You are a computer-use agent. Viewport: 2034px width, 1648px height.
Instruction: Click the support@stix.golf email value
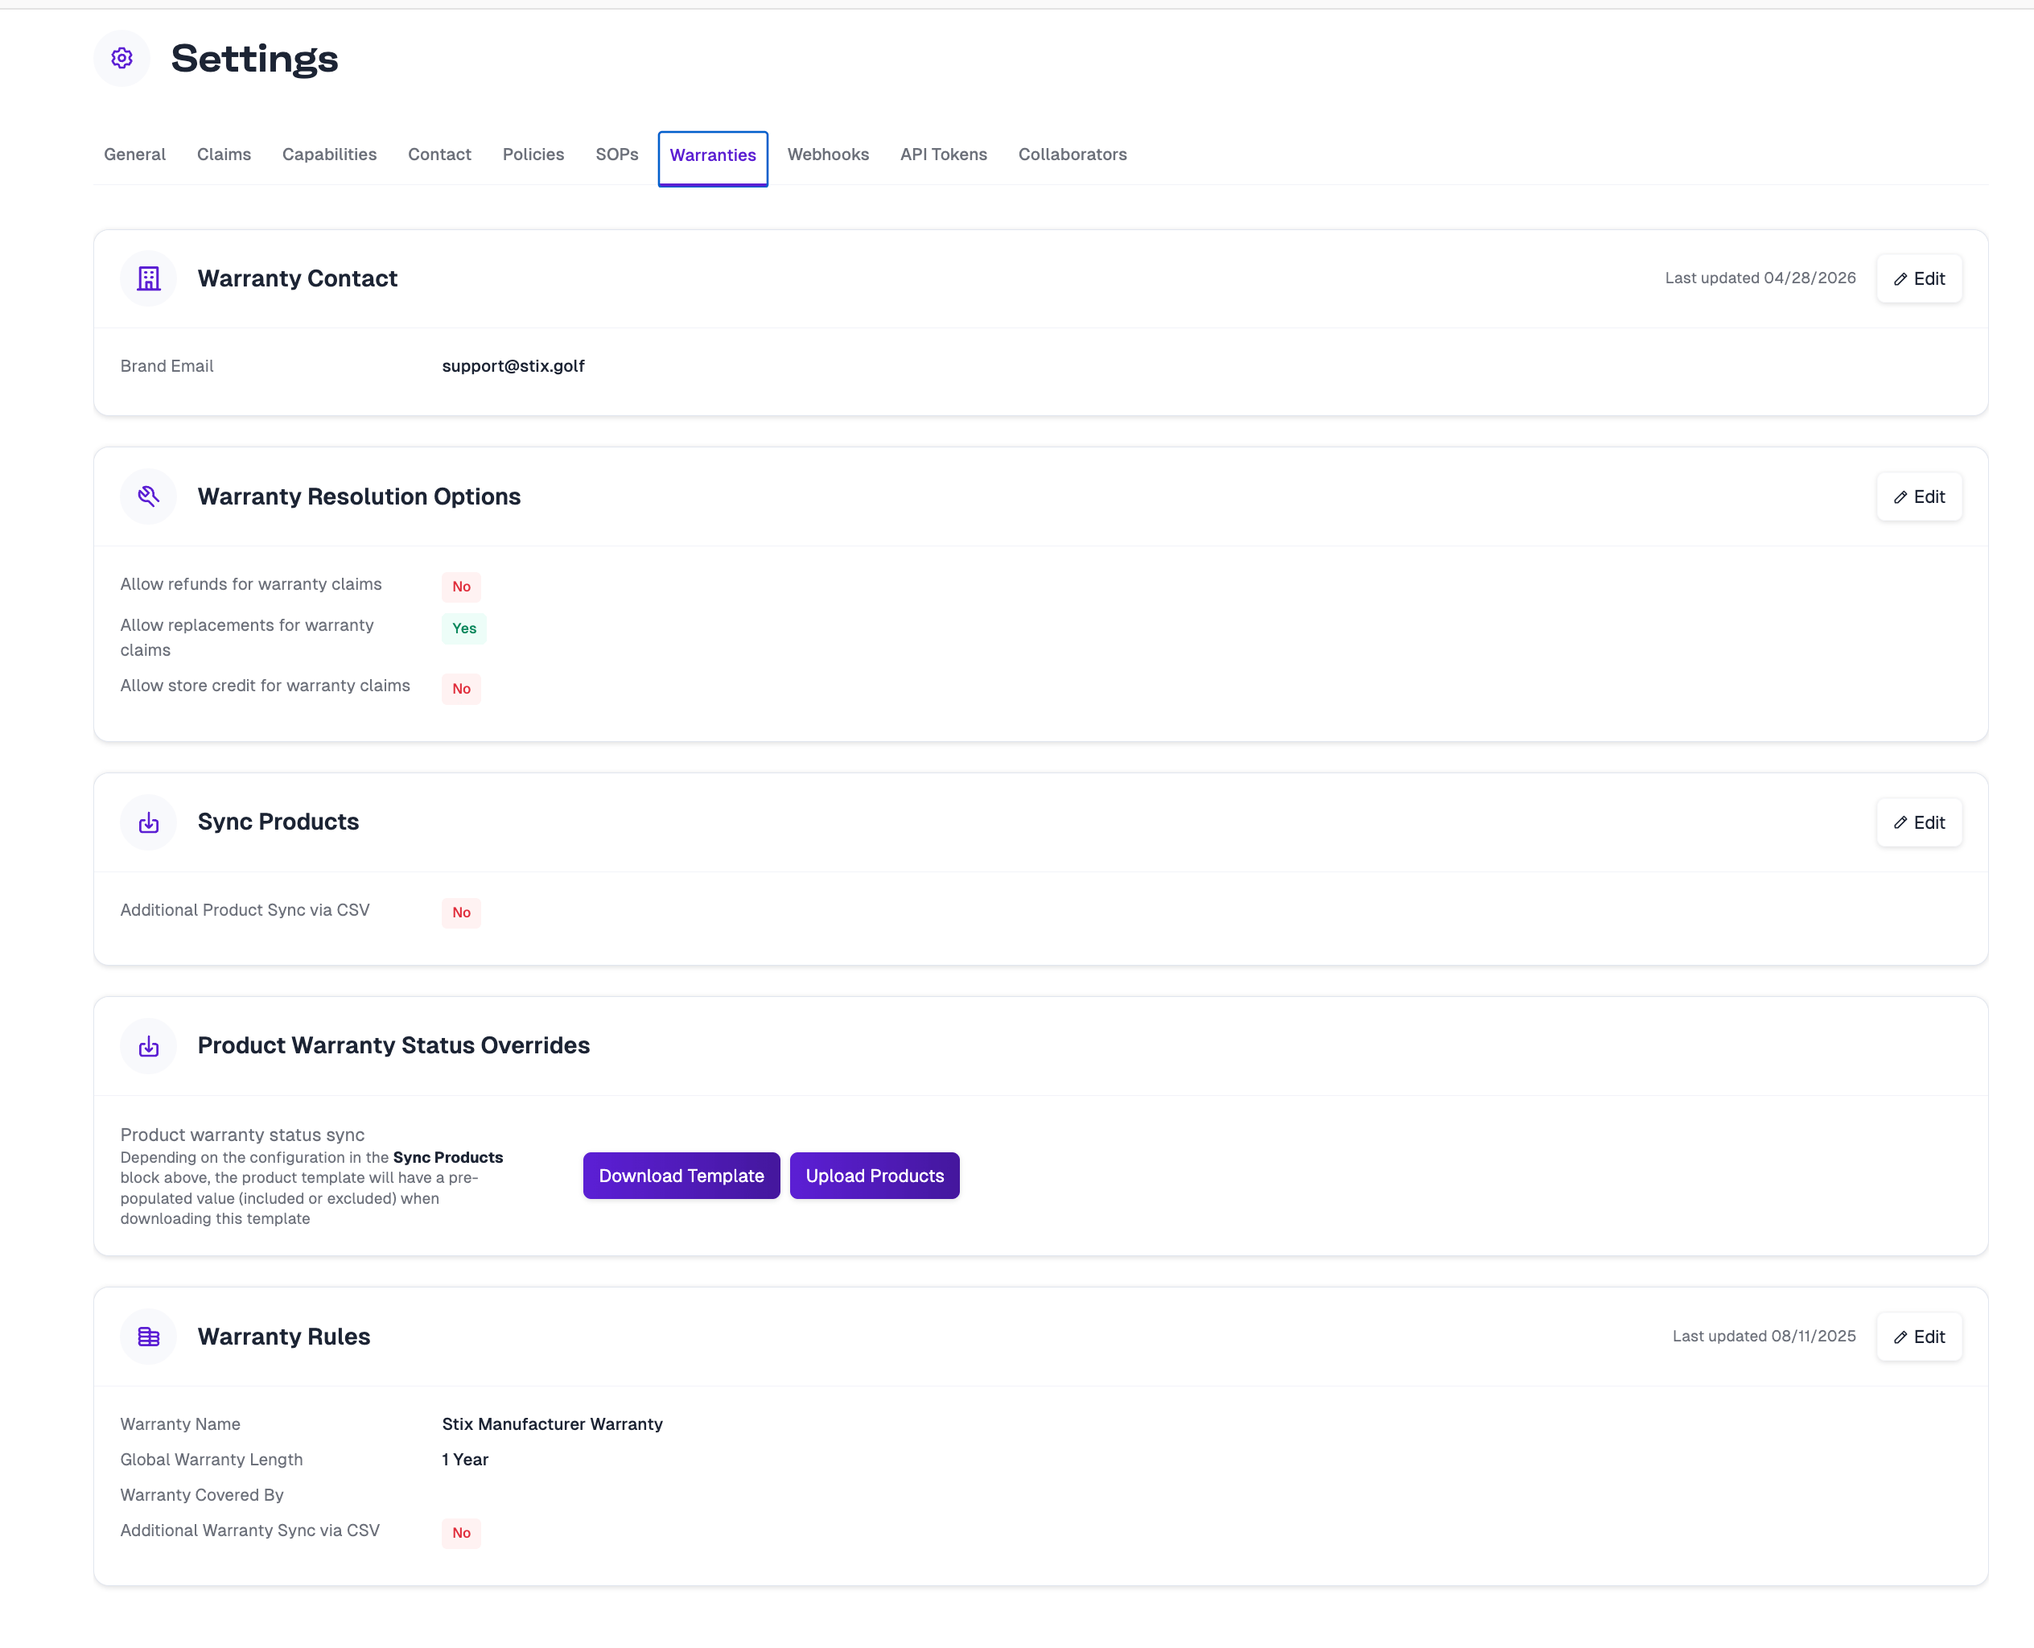click(x=513, y=366)
